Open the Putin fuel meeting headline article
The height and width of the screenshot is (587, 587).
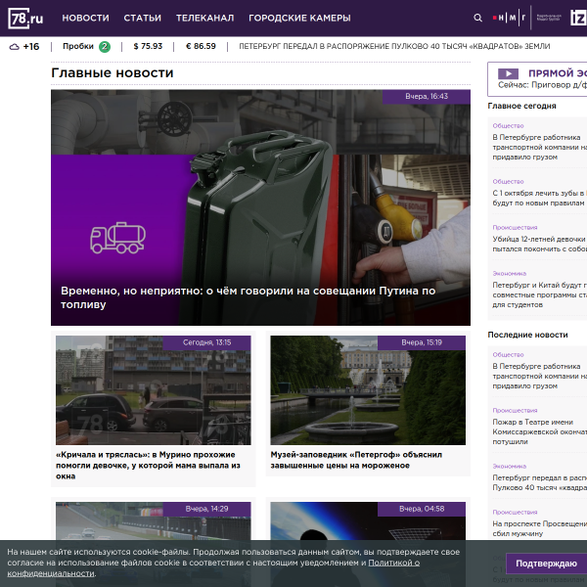click(248, 297)
